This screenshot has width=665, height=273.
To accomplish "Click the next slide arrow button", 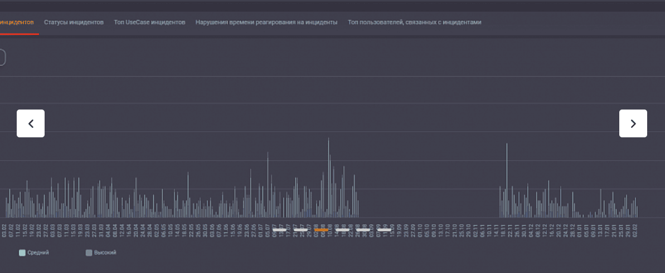I will click(633, 123).
